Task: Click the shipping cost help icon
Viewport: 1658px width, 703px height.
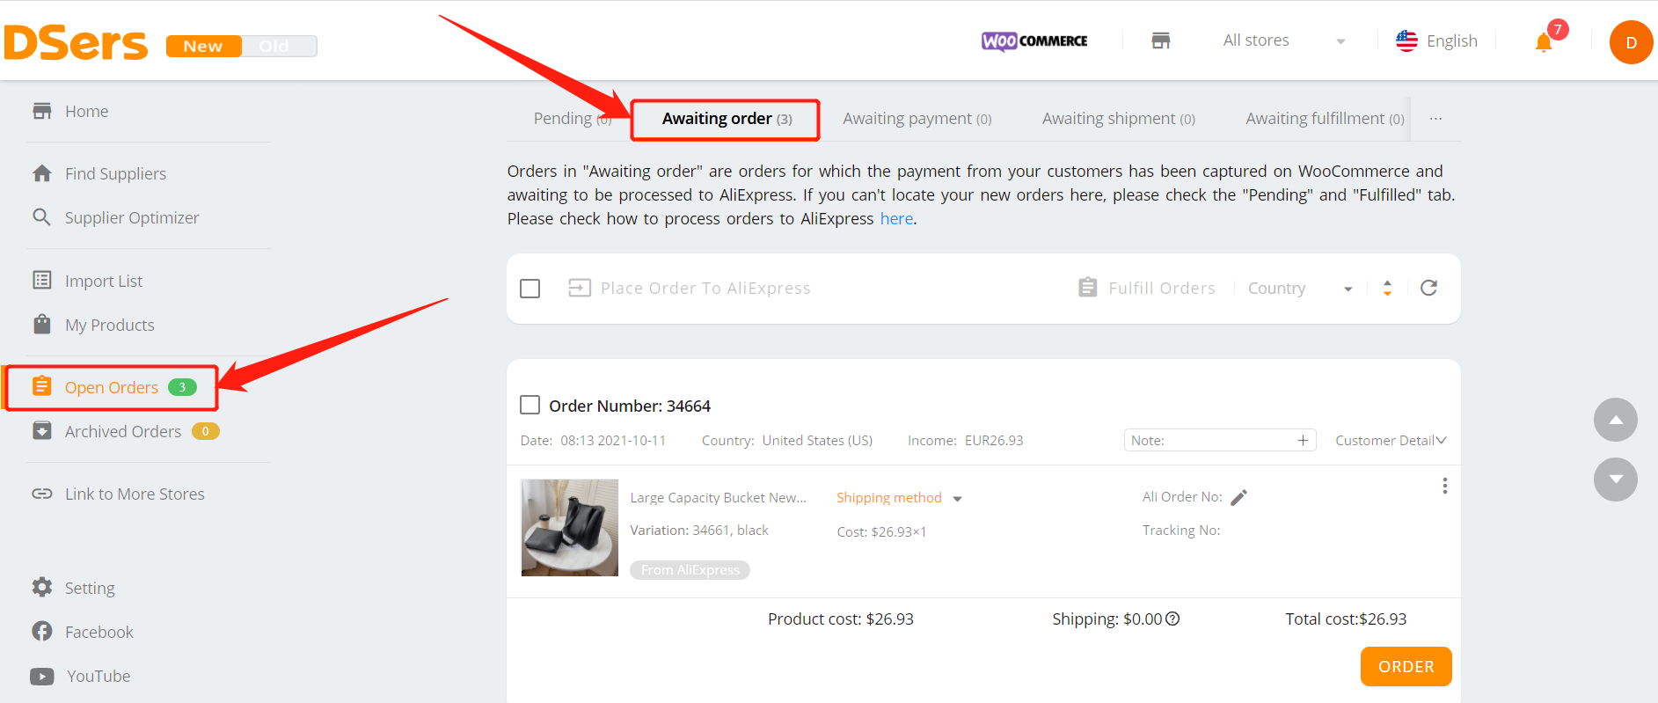Action: click(x=1172, y=619)
